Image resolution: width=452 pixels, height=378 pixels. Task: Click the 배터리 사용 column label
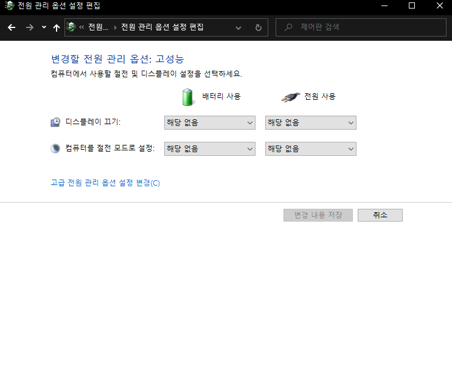pos(221,96)
